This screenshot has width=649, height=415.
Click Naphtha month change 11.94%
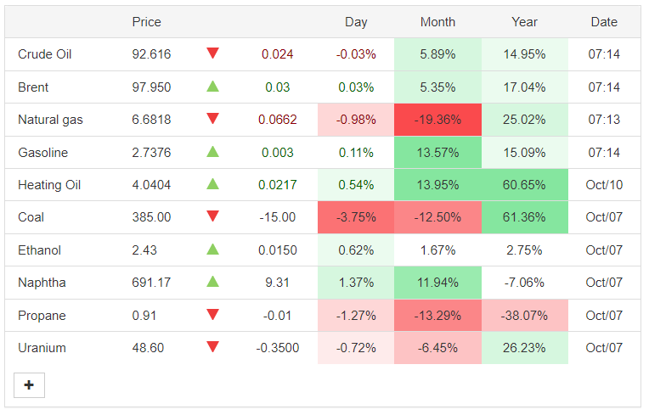(x=438, y=283)
